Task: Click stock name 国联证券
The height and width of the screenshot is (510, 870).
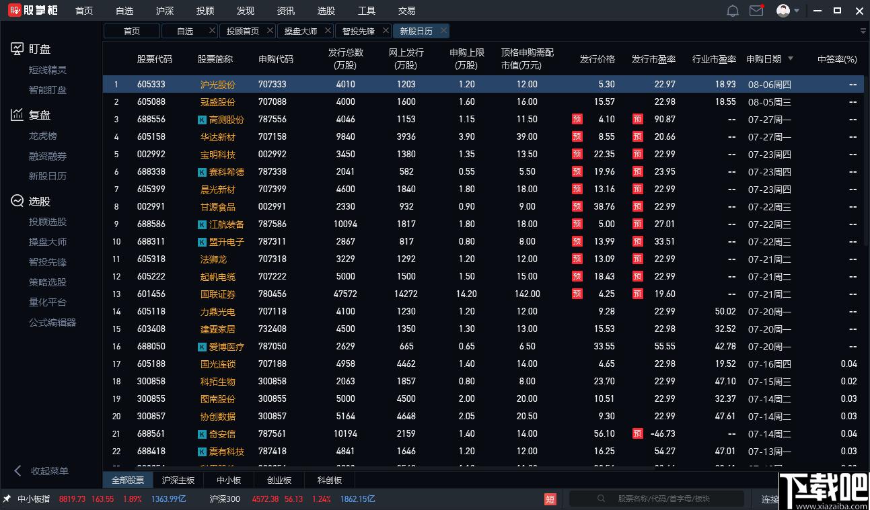Action: [218, 294]
